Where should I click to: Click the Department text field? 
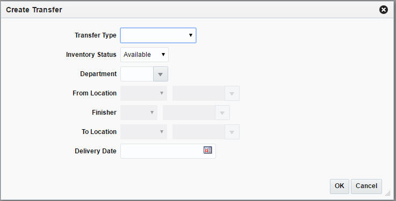point(137,74)
